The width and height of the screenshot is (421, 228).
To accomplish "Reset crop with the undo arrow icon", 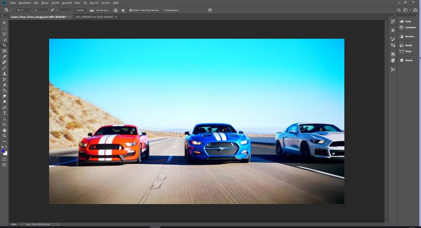I will tap(210, 10).
